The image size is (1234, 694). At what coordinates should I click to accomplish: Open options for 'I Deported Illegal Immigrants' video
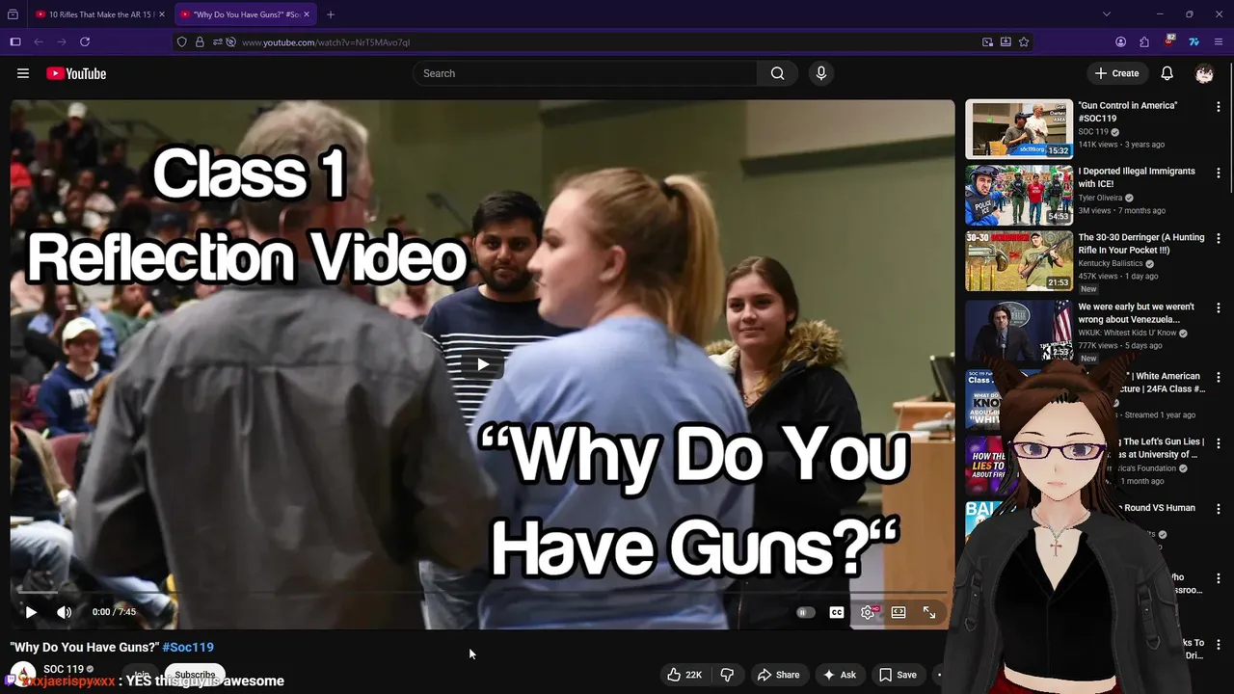(1219, 173)
